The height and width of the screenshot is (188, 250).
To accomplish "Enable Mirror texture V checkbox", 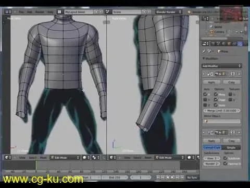I will click(x=230, y=100).
